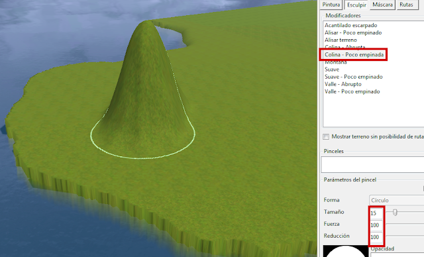Open the Esculpir tab
Viewport: 424px width, 257px height.
coord(356,5)
